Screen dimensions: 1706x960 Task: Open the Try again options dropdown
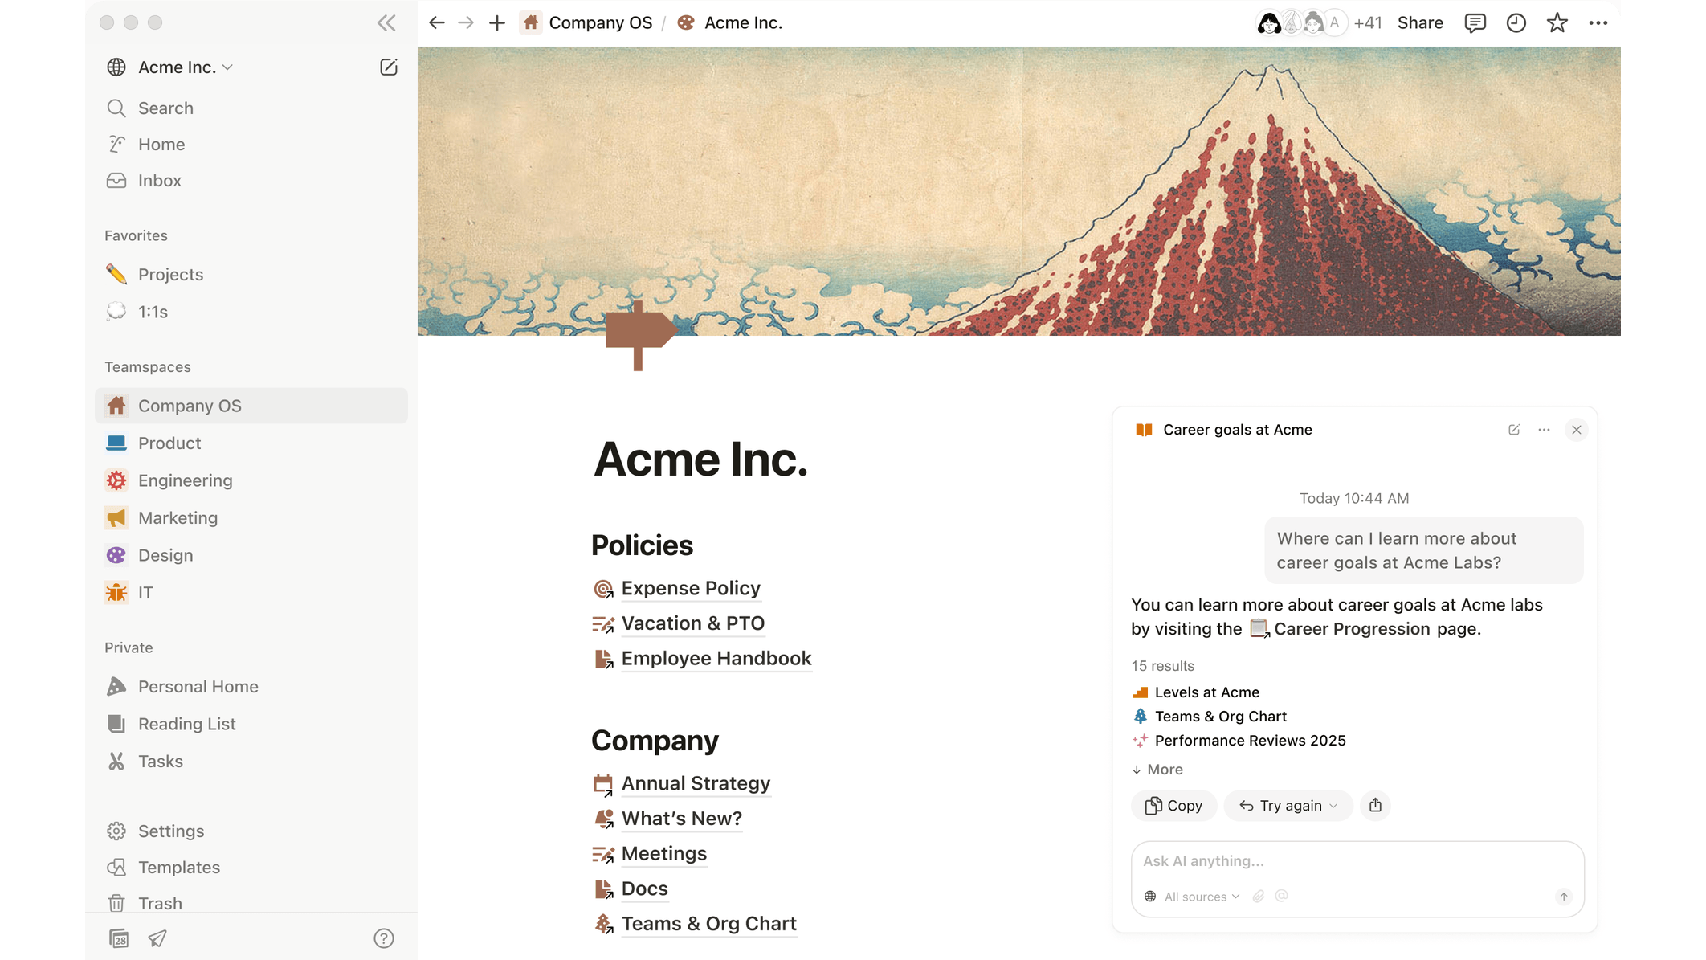(x=1333, y=806)
